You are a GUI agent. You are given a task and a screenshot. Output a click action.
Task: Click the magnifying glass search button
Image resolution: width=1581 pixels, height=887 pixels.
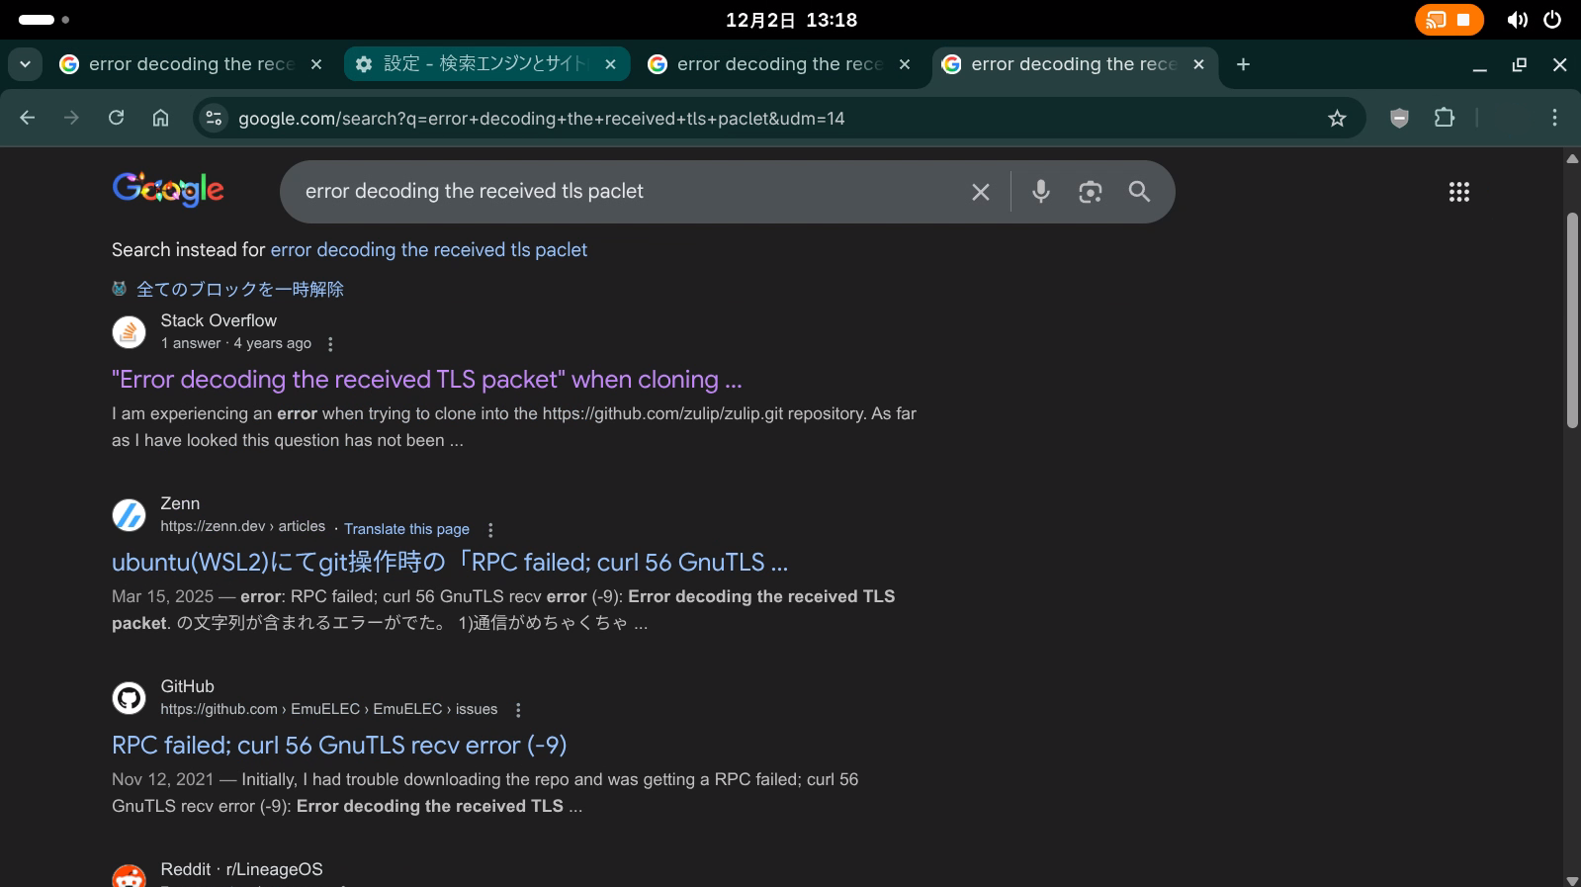(x=1139, y=192)
